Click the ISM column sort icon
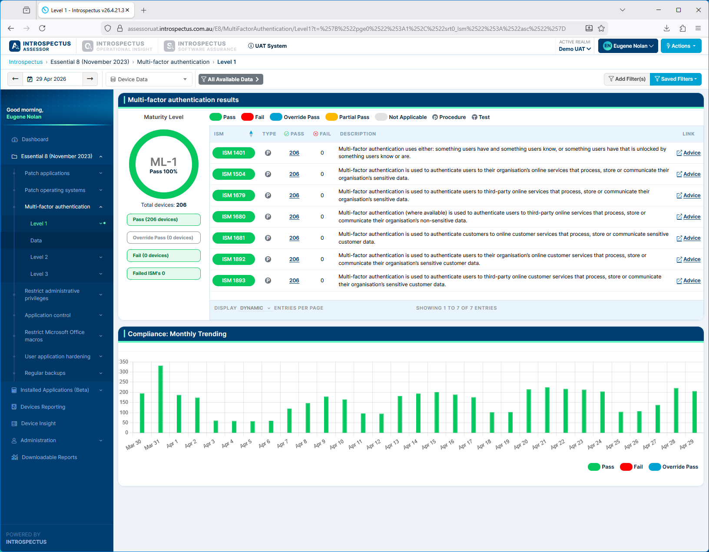The width and height of the screenshot is (709, 552). (x=251, y=134)
